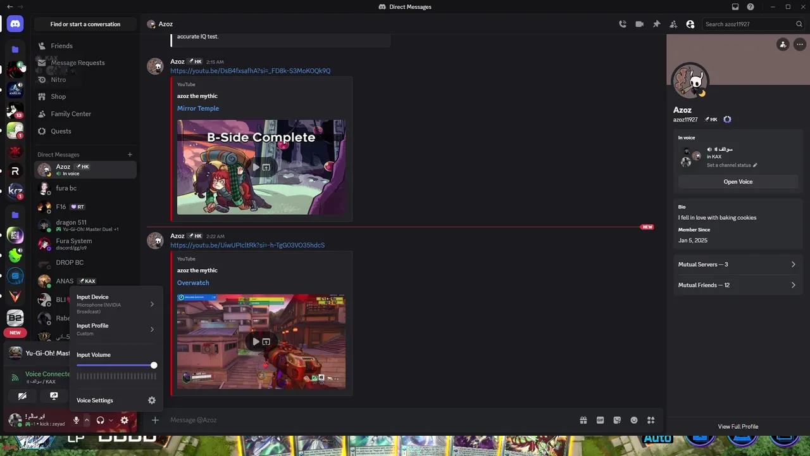
Task: Open the R server icon
Action: (x=15, y=171)
